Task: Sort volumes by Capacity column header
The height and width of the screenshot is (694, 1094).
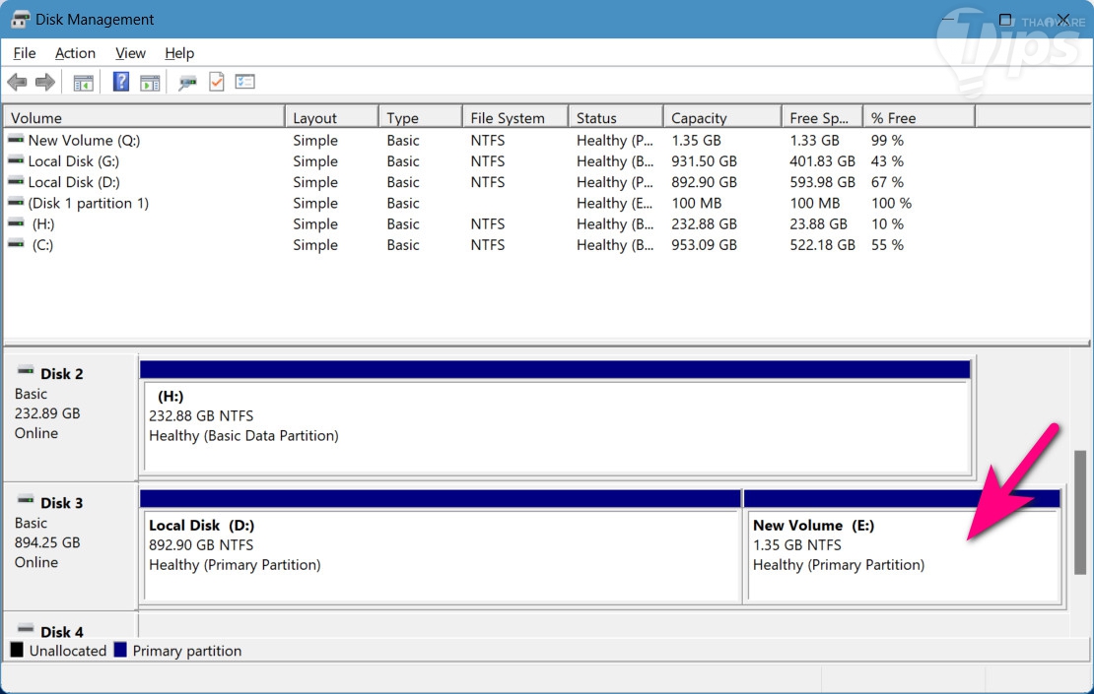Action: pos(719,118)
